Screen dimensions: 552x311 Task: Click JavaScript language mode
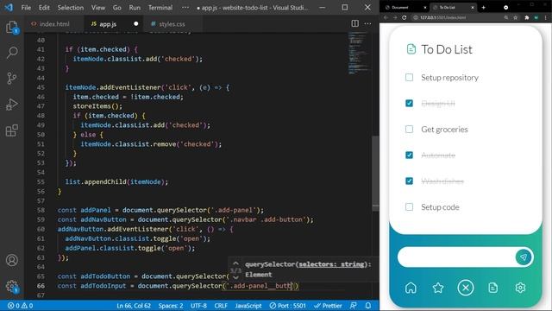pos(248,306)
